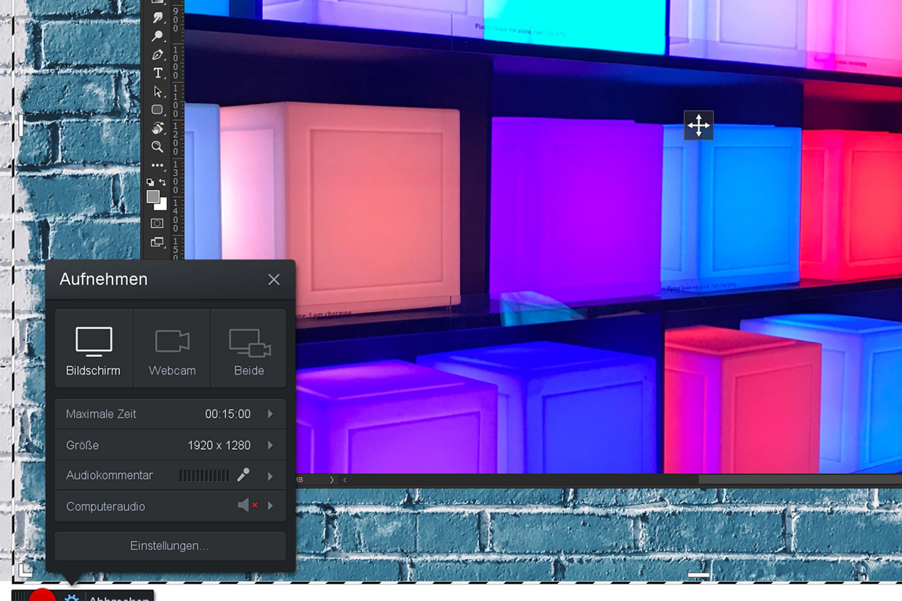The width and height of the screenshot is (902, 601).
Task: Expand the Größe options
Action: pos(270,445)
